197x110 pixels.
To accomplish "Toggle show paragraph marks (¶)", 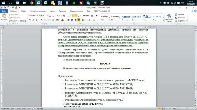I will click(x=97, y=16).
